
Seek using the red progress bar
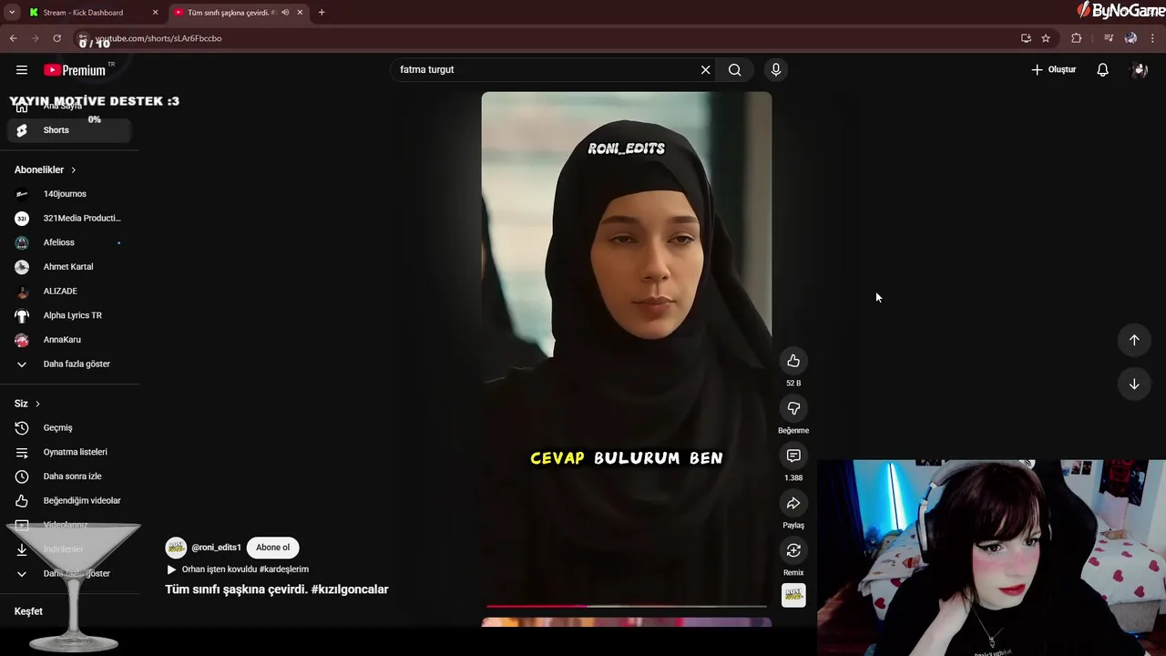coord(627,606)
